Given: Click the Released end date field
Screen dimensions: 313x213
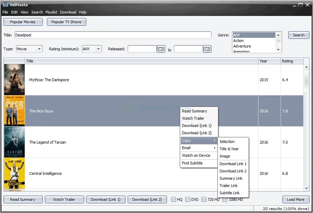Looking at the screenshot, I should [x=188, y=49].
